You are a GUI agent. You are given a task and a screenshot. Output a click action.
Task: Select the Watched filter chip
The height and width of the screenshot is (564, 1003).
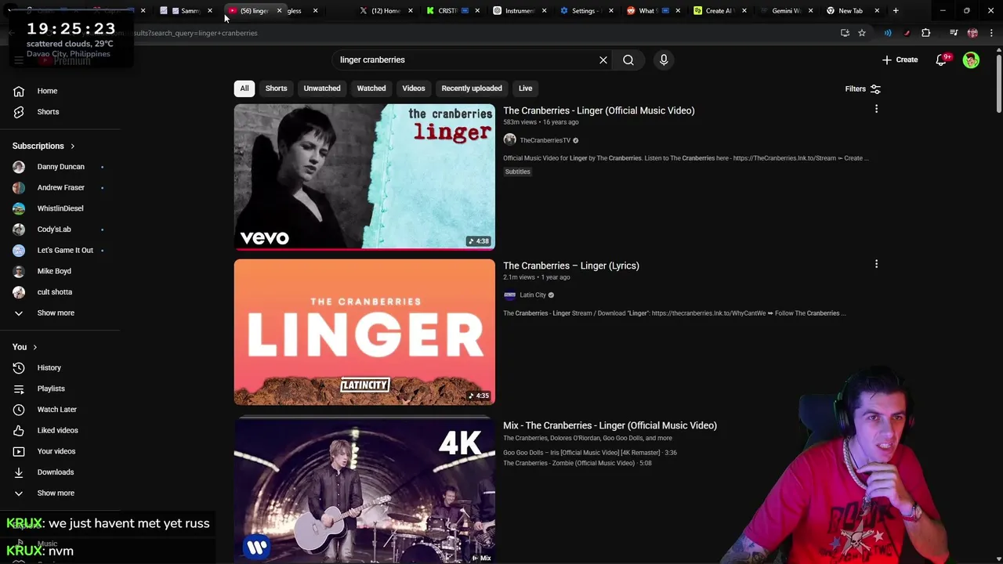pos(371,89)
